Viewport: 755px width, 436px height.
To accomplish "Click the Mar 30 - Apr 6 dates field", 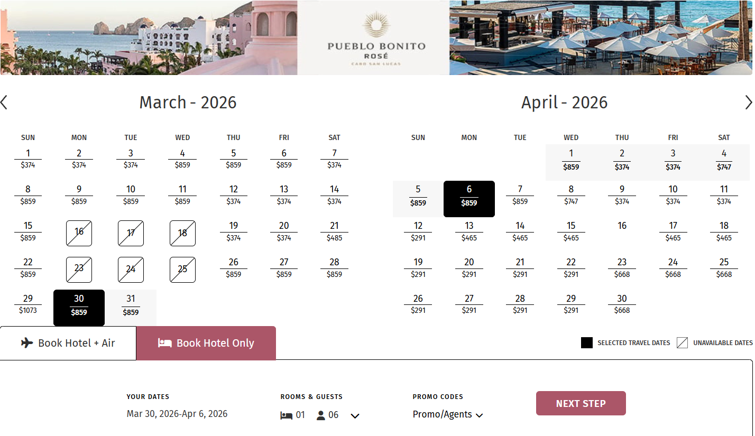I will [x=177, y=414].
